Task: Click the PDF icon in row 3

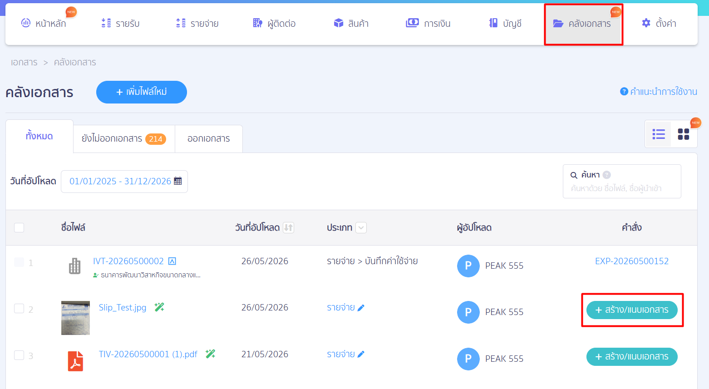Action: click(75, 361)
